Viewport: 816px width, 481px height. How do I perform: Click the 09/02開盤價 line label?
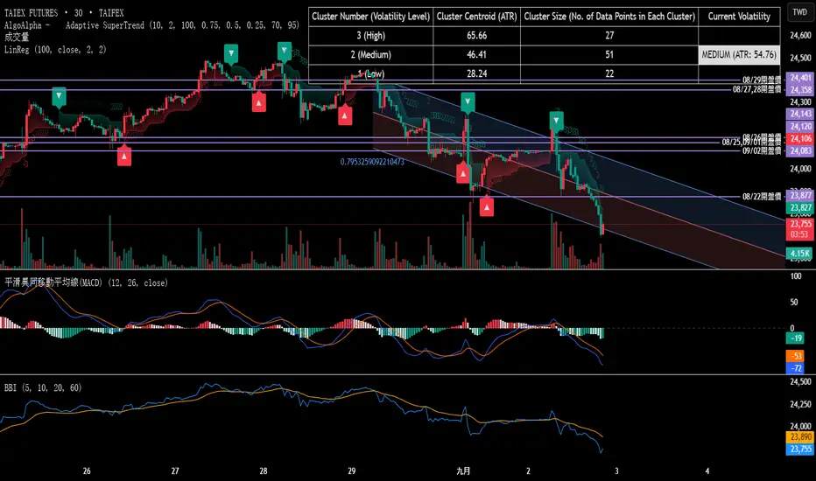(x=762, y=150)
